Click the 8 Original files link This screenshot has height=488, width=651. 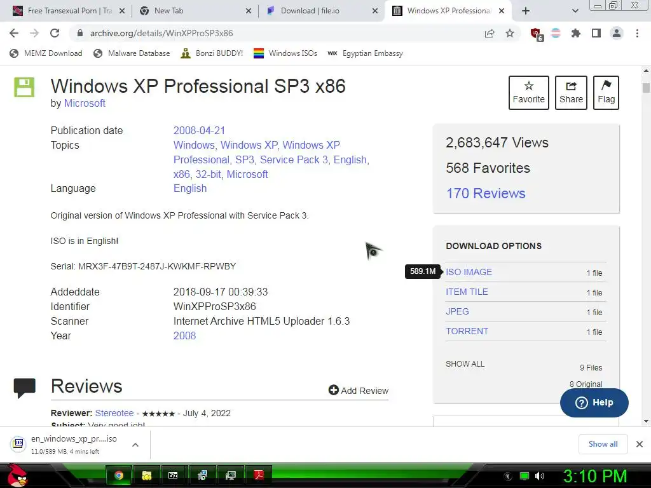point(586,384)
